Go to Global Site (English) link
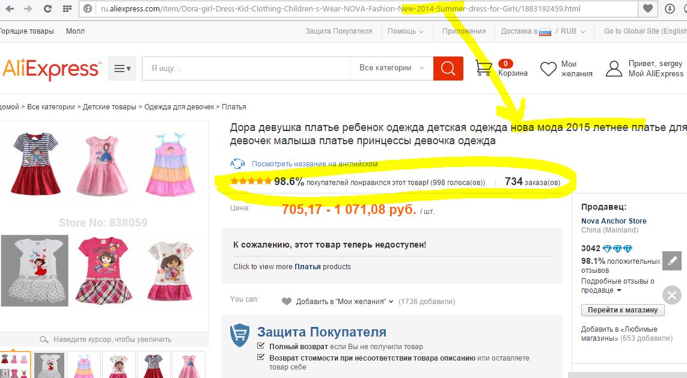 click(645, 31)
